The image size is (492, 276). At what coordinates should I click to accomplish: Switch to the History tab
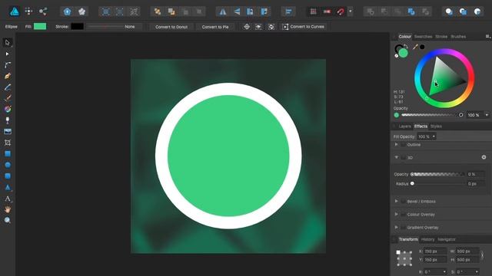(427, 239)
